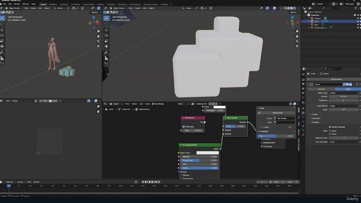This screenshot has width=361, height=203.
Task: Open the Modifiers wrench properties tab
Action: pos(303,113)
